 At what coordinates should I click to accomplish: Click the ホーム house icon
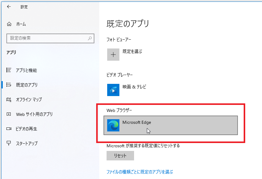point(9,24)
